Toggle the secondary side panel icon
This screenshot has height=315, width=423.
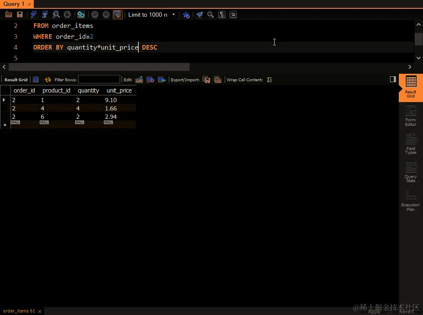point(393,79)
